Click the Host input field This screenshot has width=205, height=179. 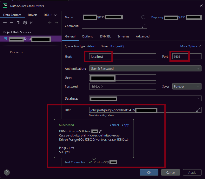click(123, 56)
